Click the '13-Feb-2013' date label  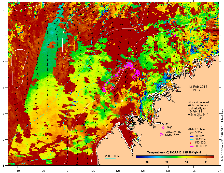(198, 87)
